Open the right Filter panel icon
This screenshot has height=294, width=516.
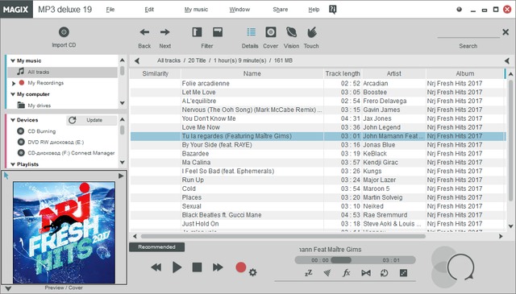point(218,32)
